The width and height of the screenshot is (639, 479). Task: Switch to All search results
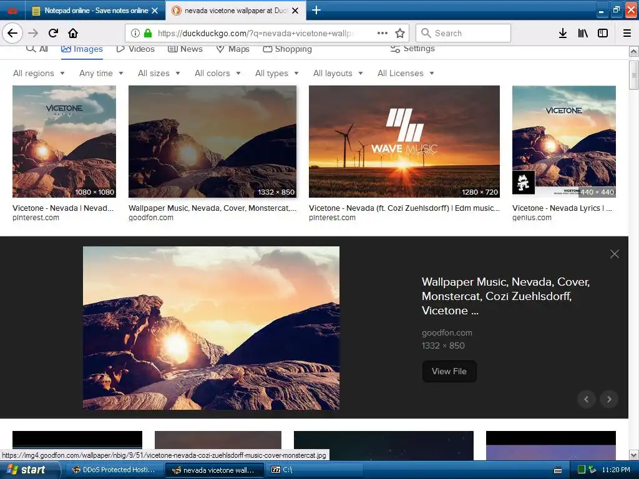tap(37, 49)
